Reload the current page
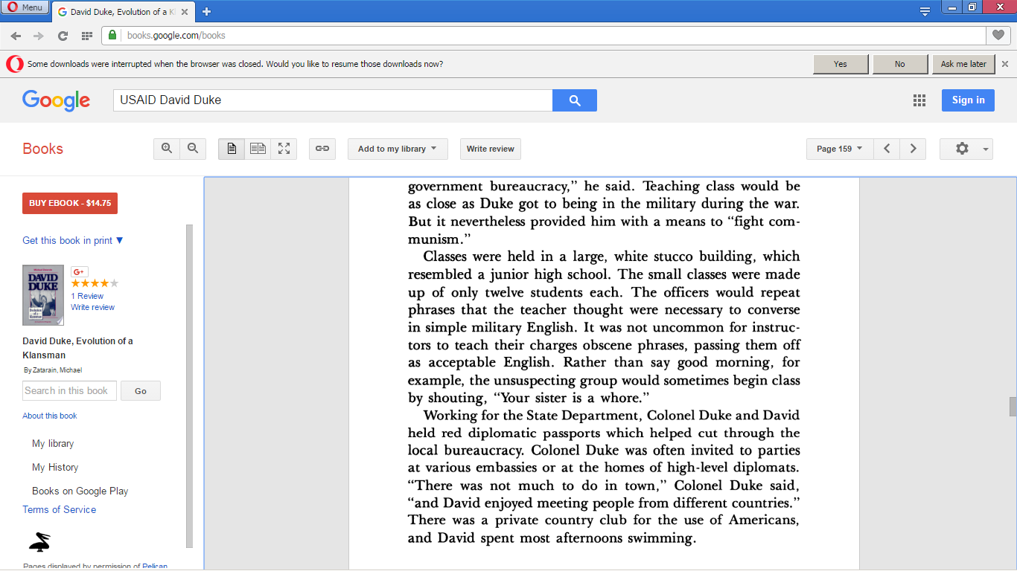The height and width of the screenshot is (571, 1017). [x=63, y=36]
